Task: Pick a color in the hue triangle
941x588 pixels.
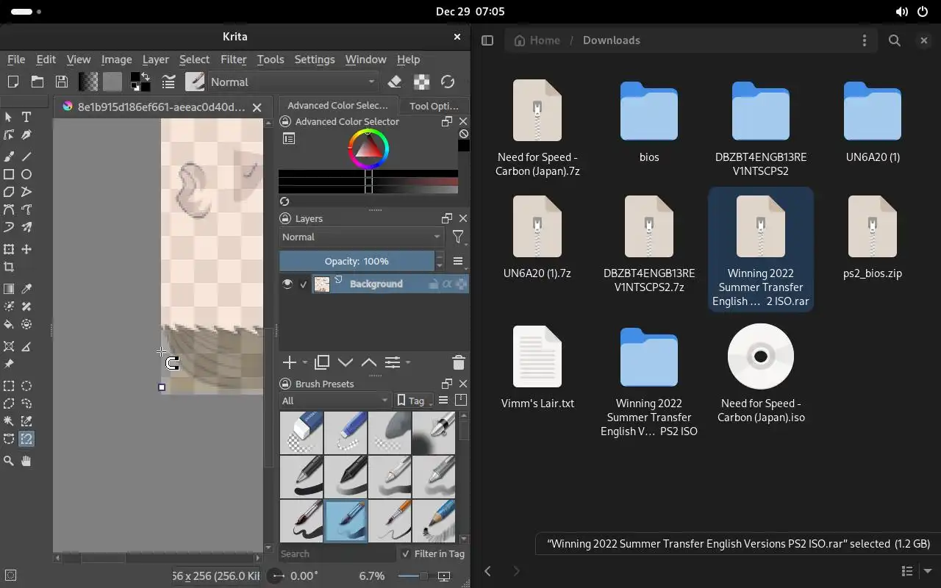Action: [x=368, y=149]
